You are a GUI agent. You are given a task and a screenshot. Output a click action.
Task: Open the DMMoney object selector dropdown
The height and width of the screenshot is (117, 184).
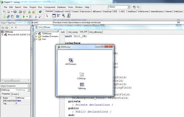(29, 90)
